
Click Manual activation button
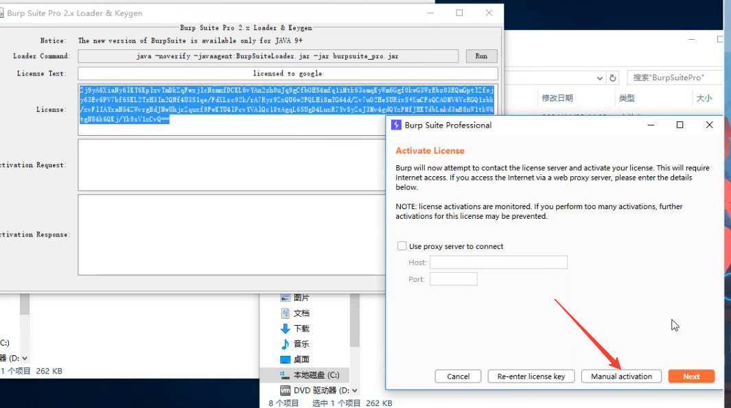pyautogui.click(x=621, y=376)
